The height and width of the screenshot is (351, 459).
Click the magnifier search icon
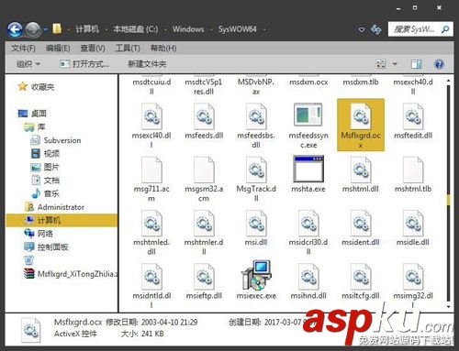point(445,29)
